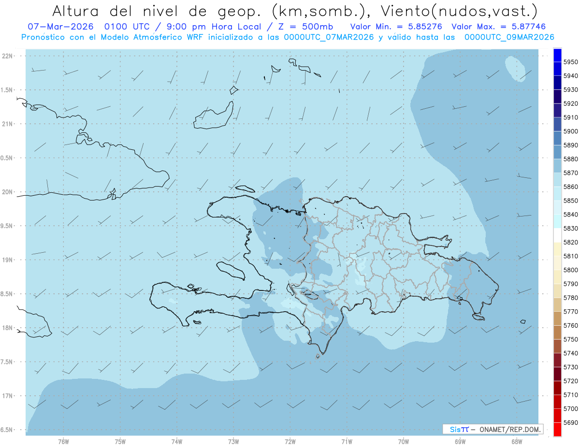Viewport: 580px width, 448px height.
Task: Click the 'SisTT - ONAMET/REP.DOM.' credit label
Action: click(493, 429)
